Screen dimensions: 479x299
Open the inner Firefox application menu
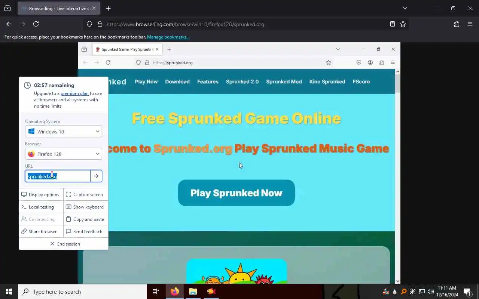[393, 62]
